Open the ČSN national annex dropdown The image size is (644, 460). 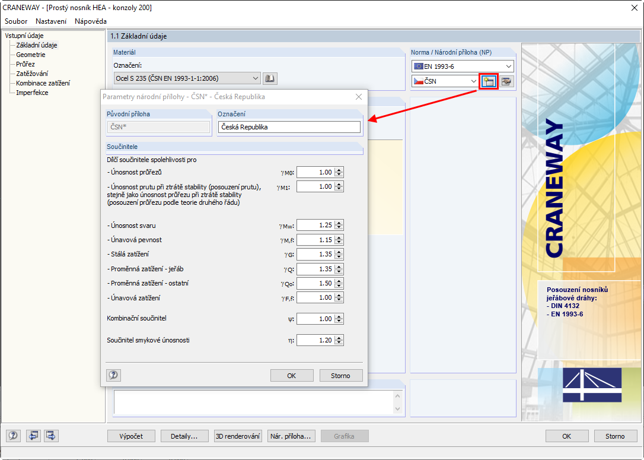pos(445,81)
